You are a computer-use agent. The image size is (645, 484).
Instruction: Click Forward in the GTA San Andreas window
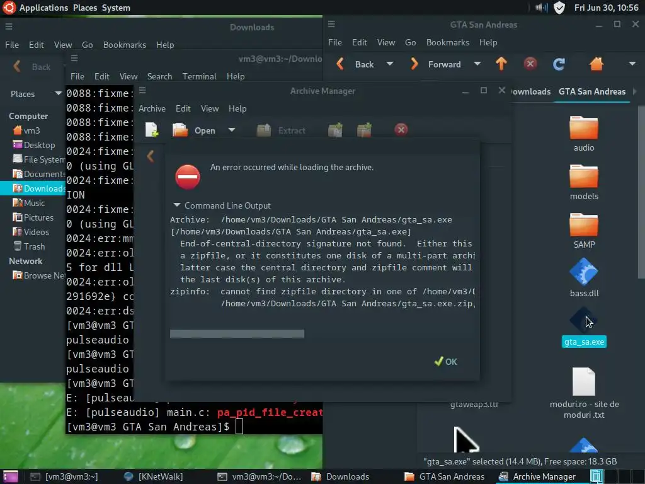435,64
